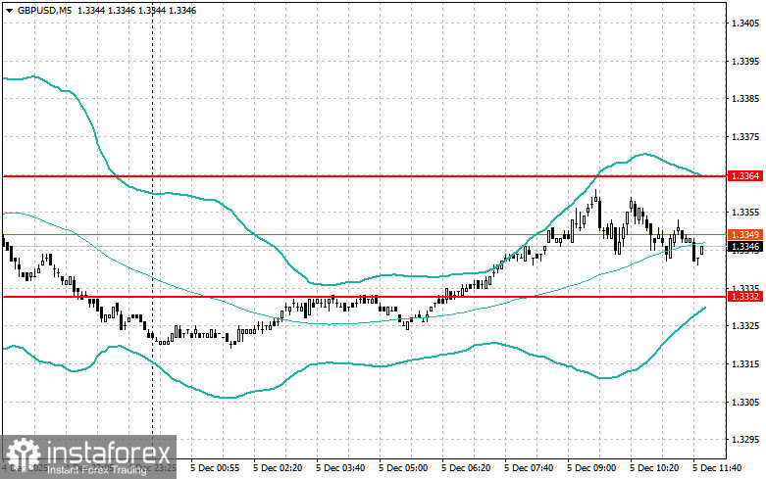This screenshot has width=766, height=479.
Task: Click the chart menu triangle beside GBPUSD,M5
Action: coord(9,11)
